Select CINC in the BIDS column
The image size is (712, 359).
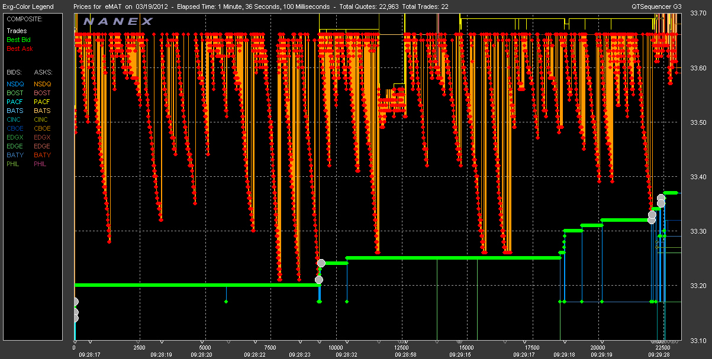pos(14,119)
